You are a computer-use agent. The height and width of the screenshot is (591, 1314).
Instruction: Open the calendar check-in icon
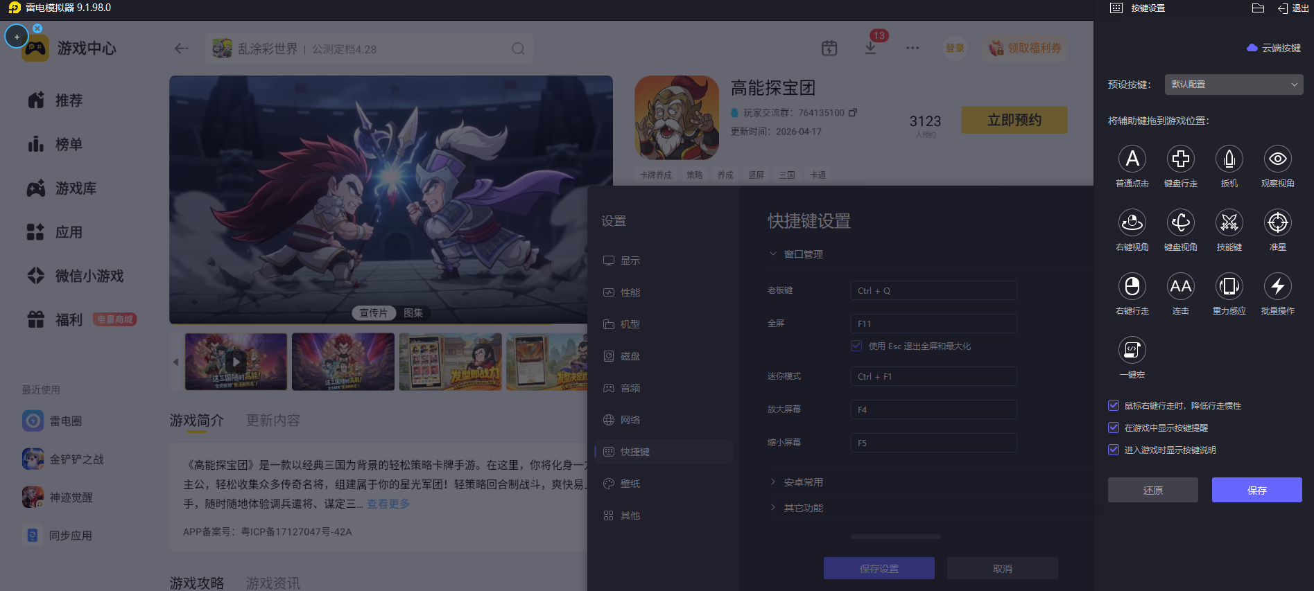(829, 48)
